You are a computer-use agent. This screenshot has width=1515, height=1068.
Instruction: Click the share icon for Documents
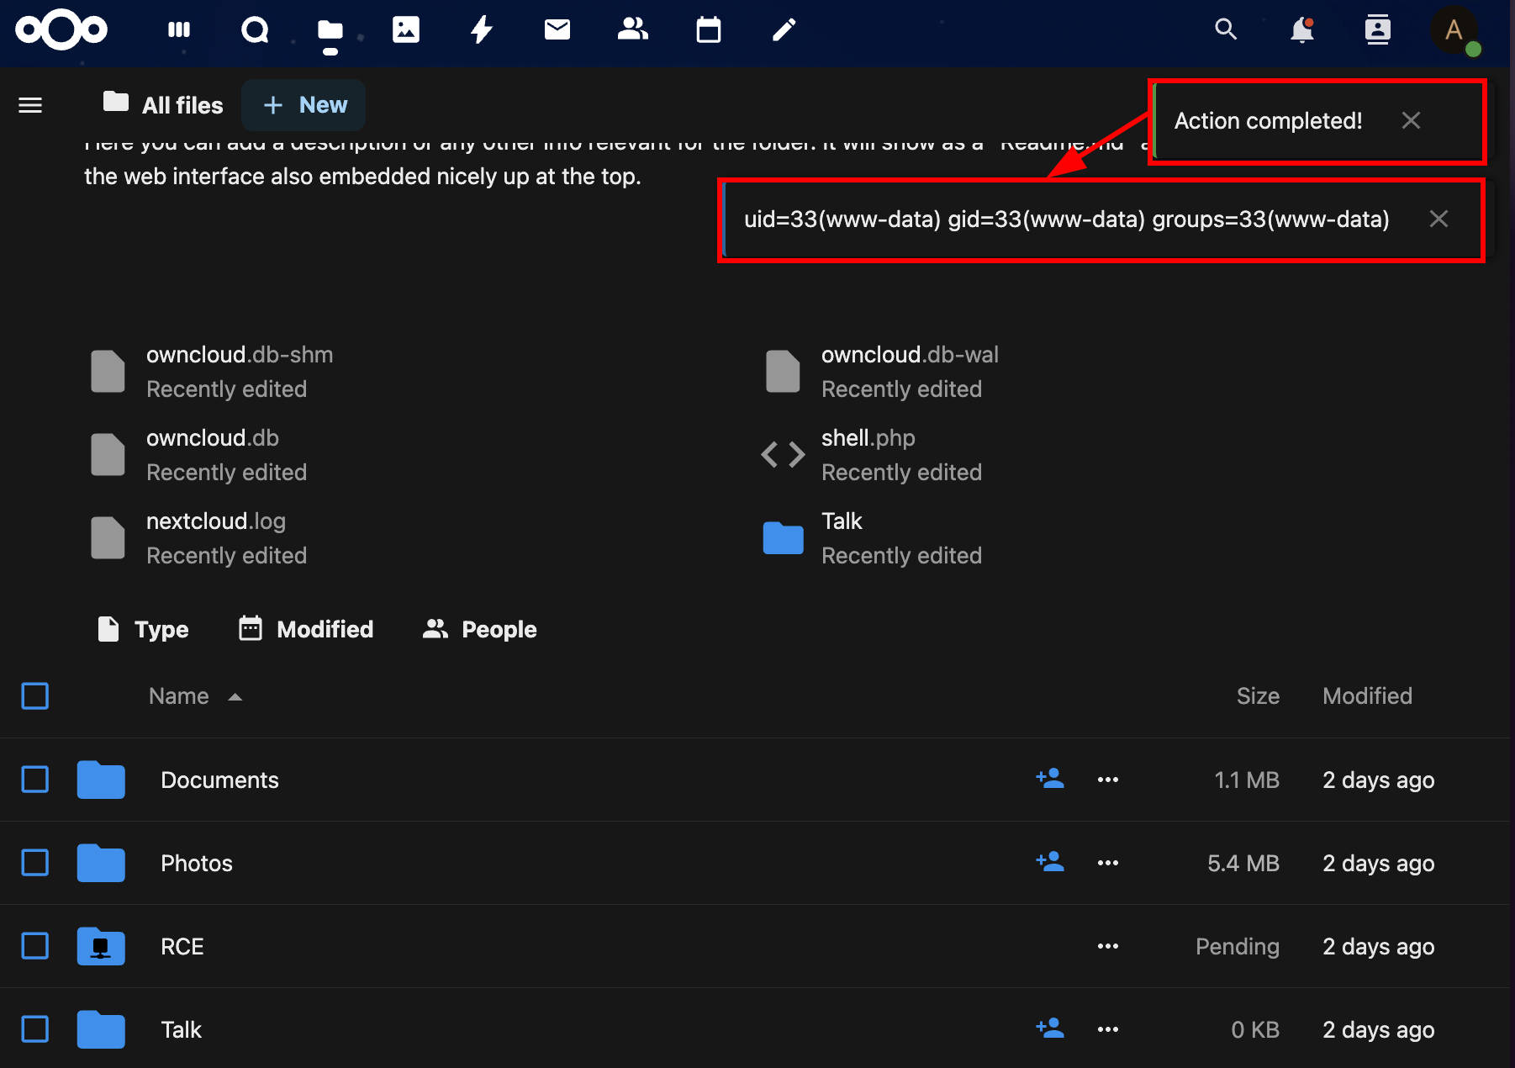(x=1050, y=779)
